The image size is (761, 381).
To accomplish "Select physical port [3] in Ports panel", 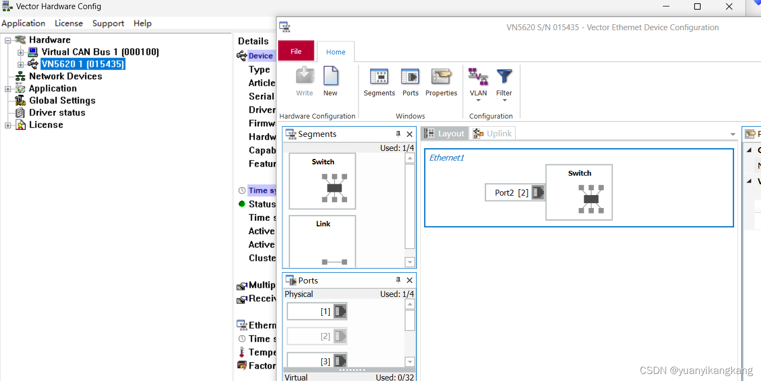I will coord(317,361).
